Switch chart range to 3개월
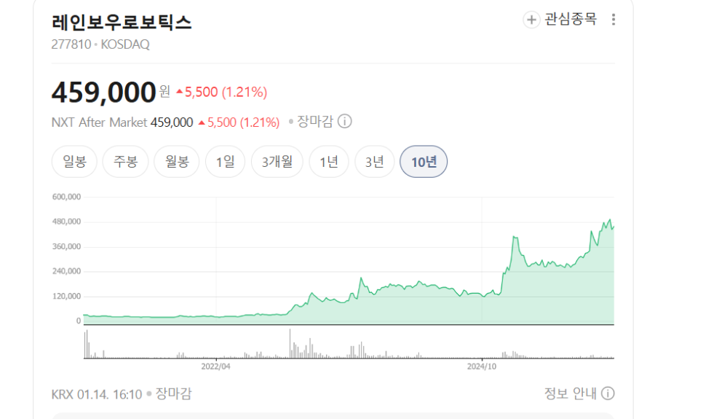703x419 pixels. click(277, 162)
